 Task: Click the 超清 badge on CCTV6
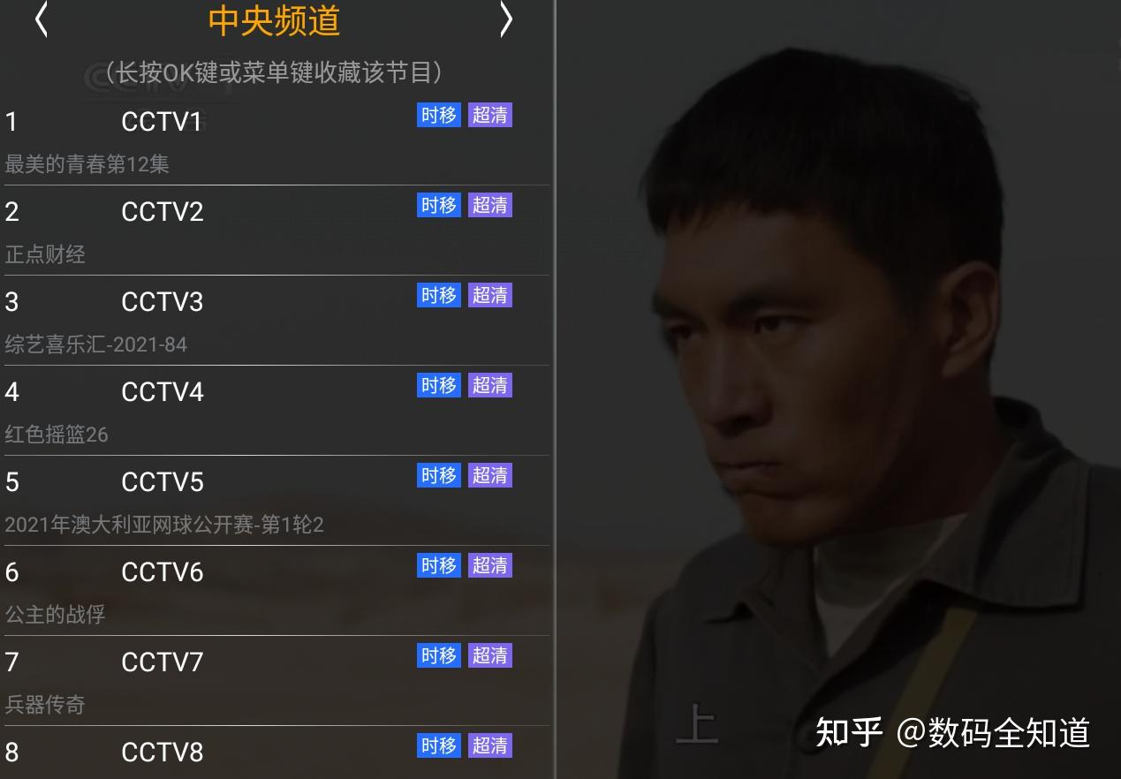pos(490,565)
